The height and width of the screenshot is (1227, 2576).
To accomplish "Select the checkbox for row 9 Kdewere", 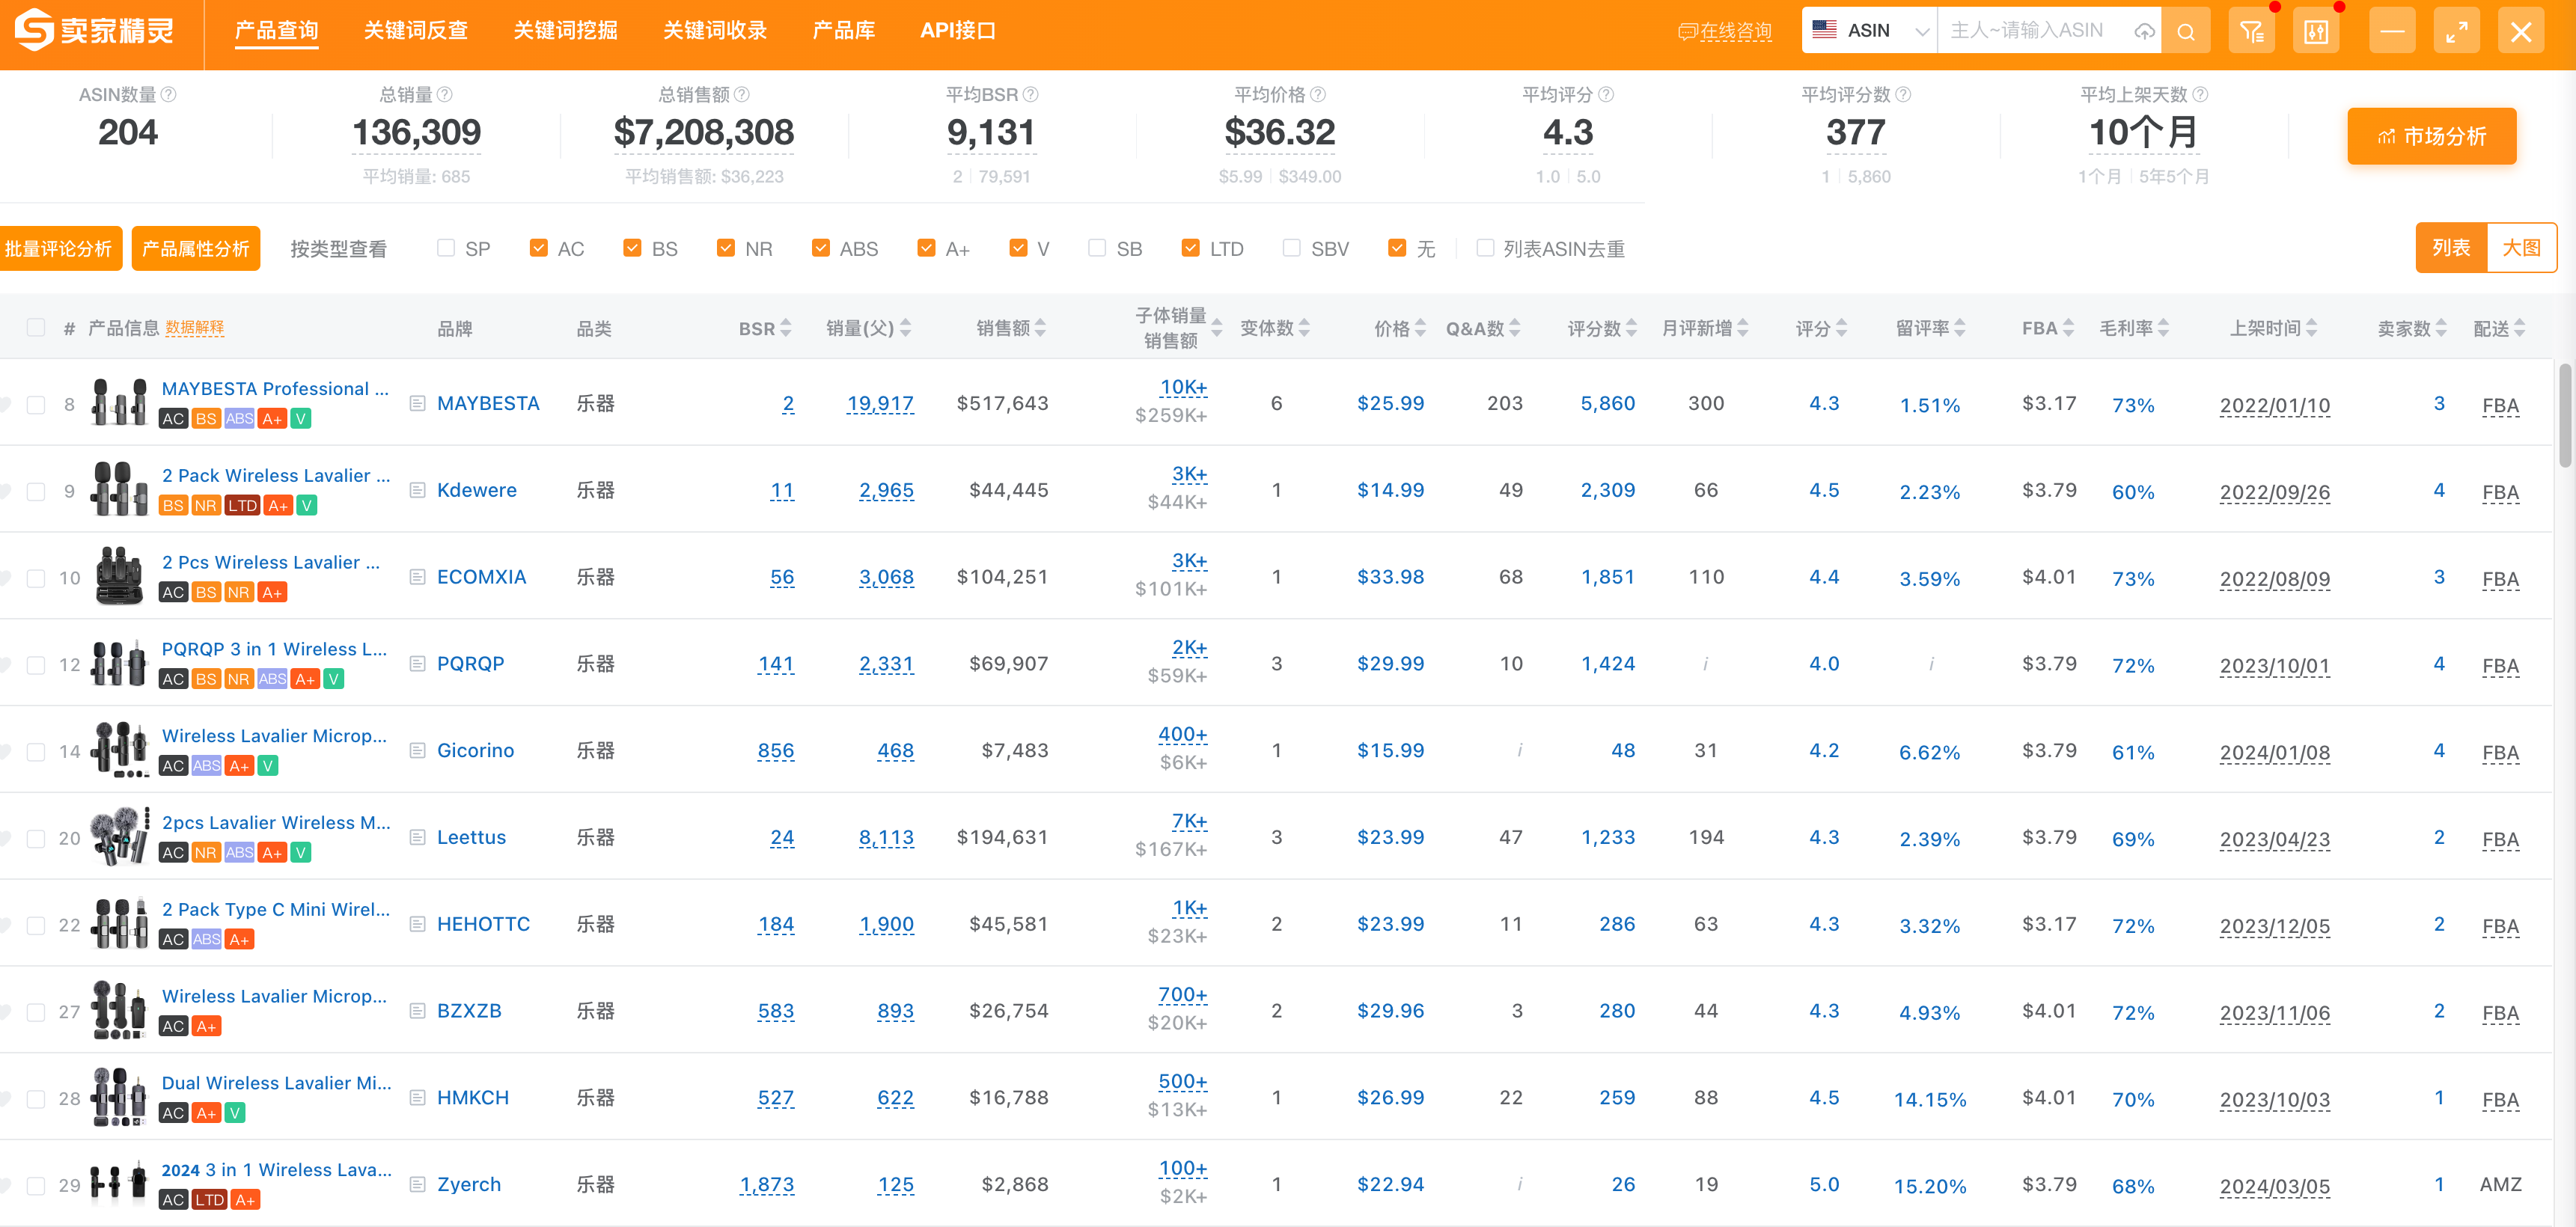I will (x=36, y=491).
